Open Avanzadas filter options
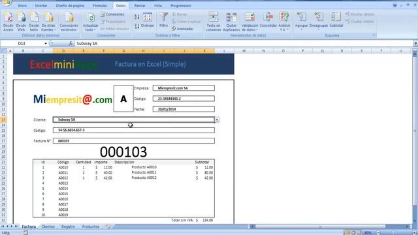 [183, 29]
